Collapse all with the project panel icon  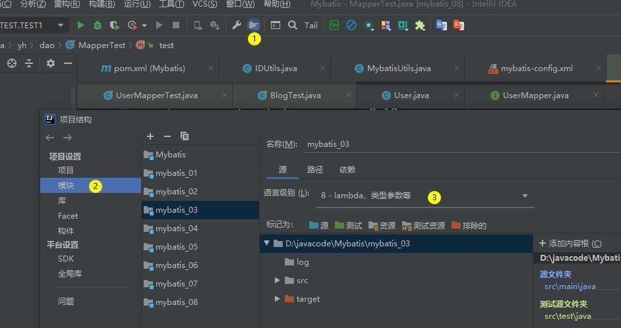click(29, 63)
